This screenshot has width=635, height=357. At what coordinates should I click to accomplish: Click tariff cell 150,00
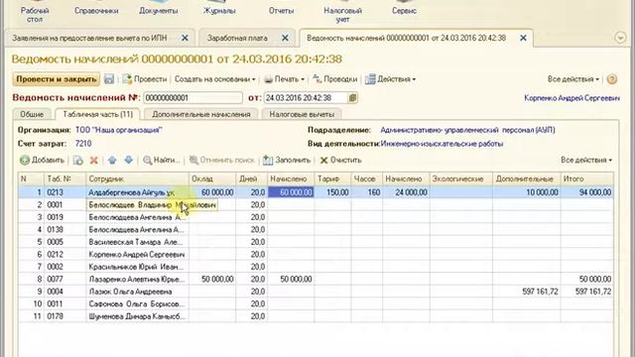[332, 192]
